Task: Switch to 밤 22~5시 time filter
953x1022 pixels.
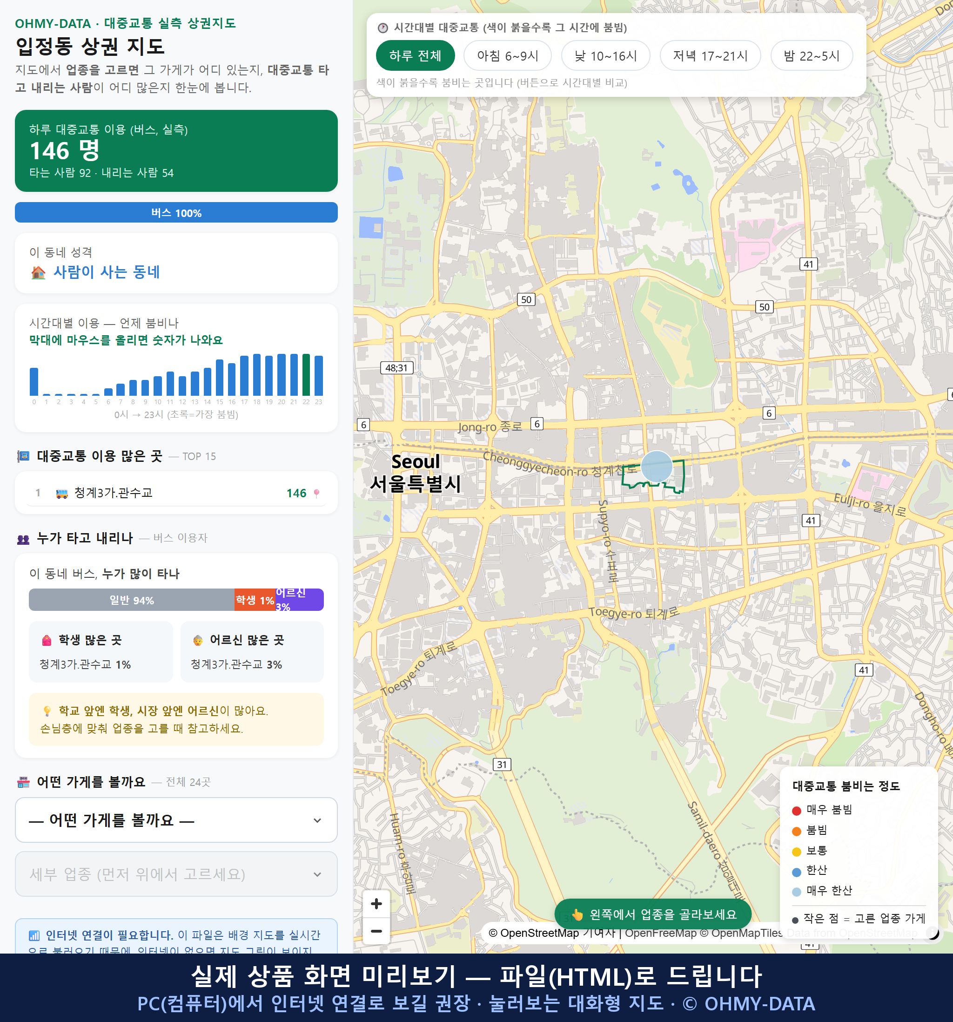Action: [811, 55]
